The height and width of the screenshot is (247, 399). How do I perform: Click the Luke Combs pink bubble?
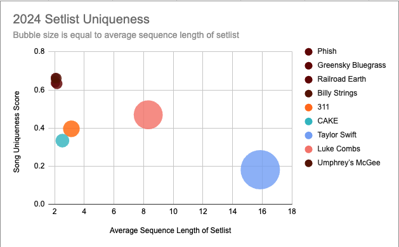pos(148,115)
